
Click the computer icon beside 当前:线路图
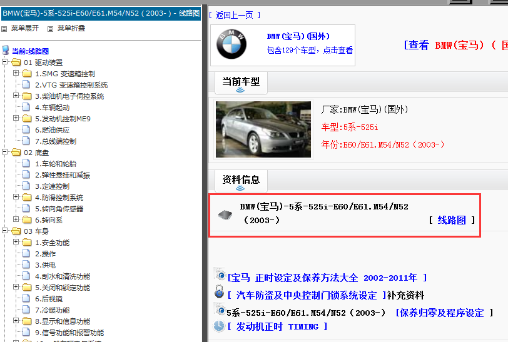click(6, 50)
